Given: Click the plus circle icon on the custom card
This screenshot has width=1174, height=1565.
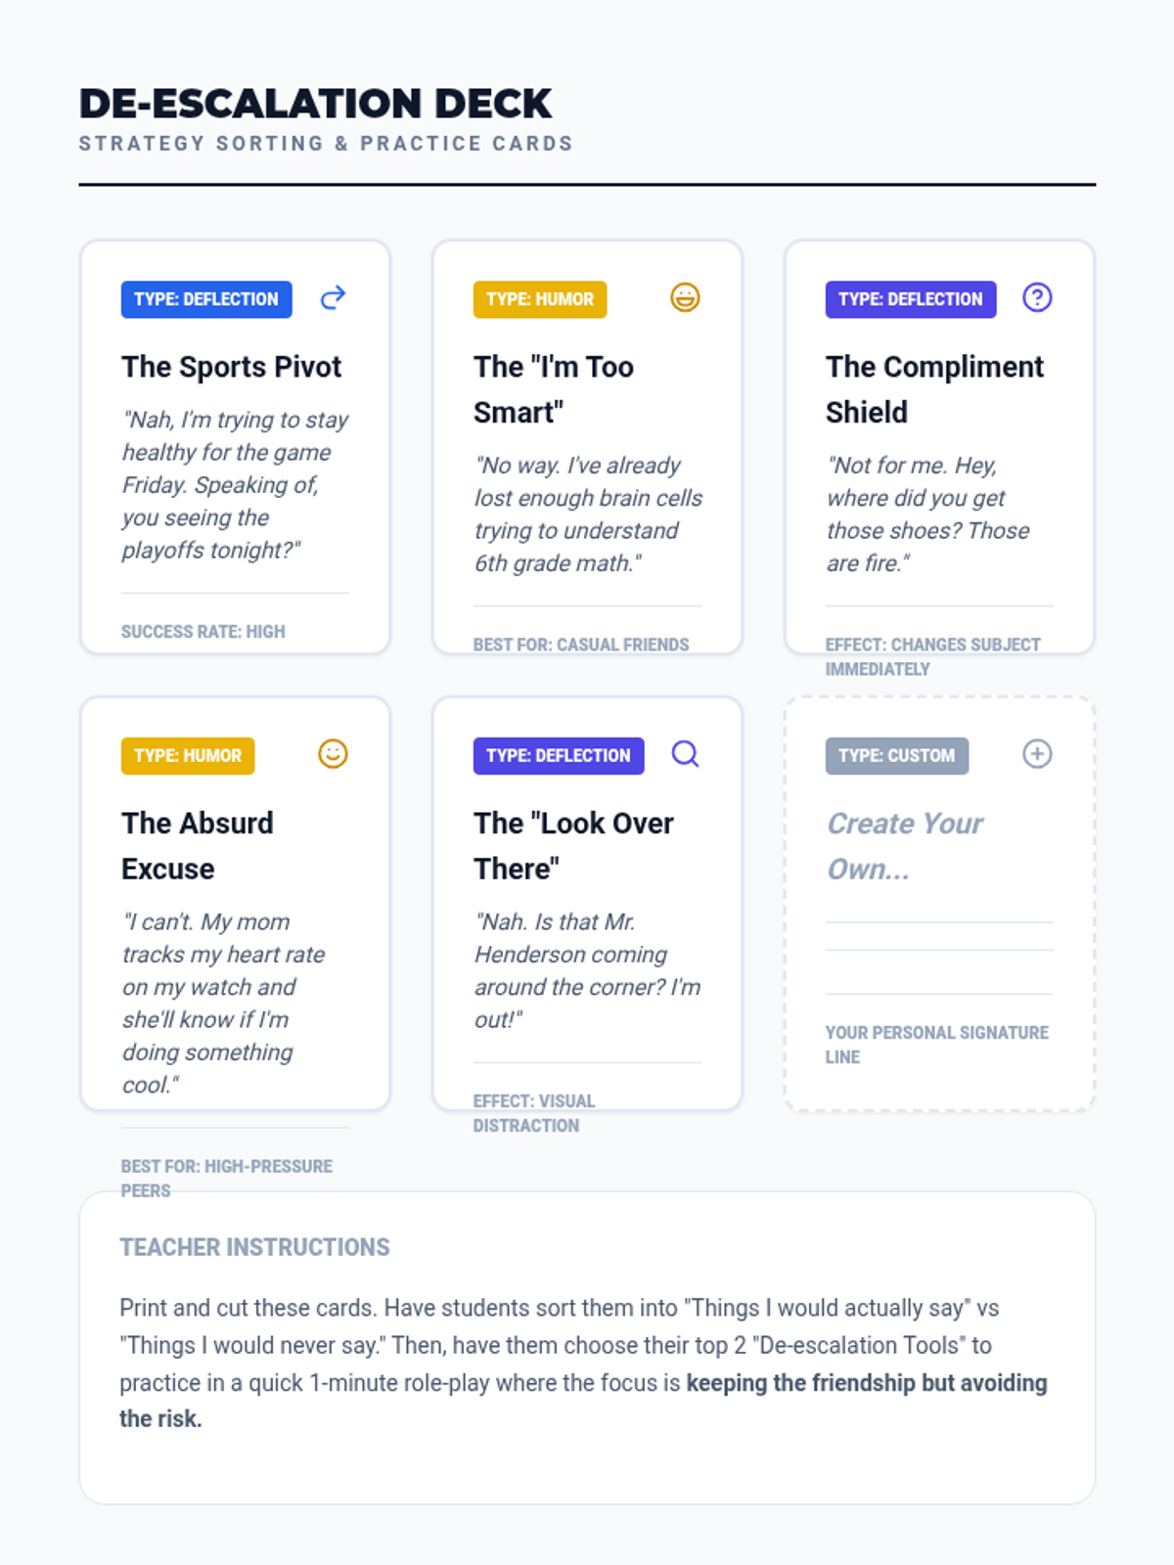Looking at the screenshot, I should 1037,754.
